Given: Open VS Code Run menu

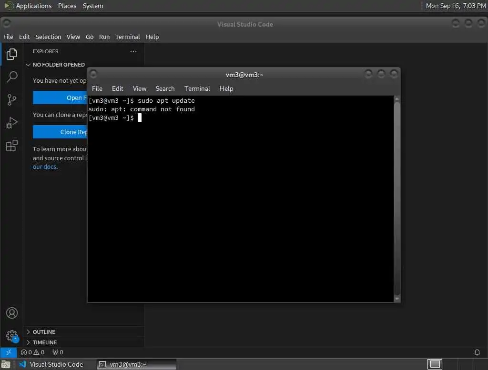Looking at the screenshot, I should coord(104,37).
